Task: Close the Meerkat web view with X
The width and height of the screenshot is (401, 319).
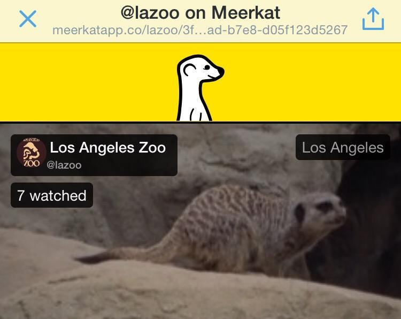Action: point(28,19)
